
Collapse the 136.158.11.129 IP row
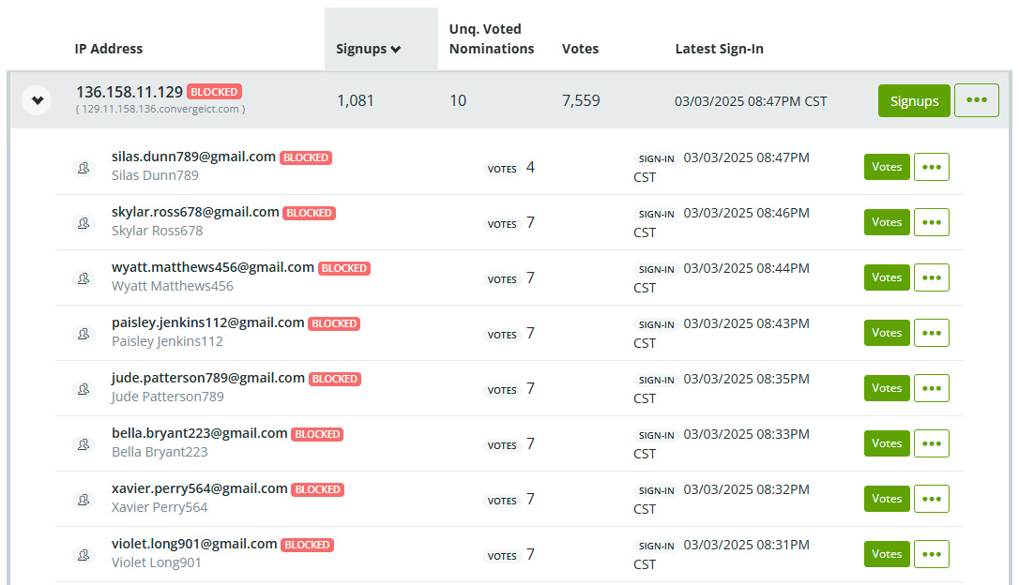click(x=38, y=100)
